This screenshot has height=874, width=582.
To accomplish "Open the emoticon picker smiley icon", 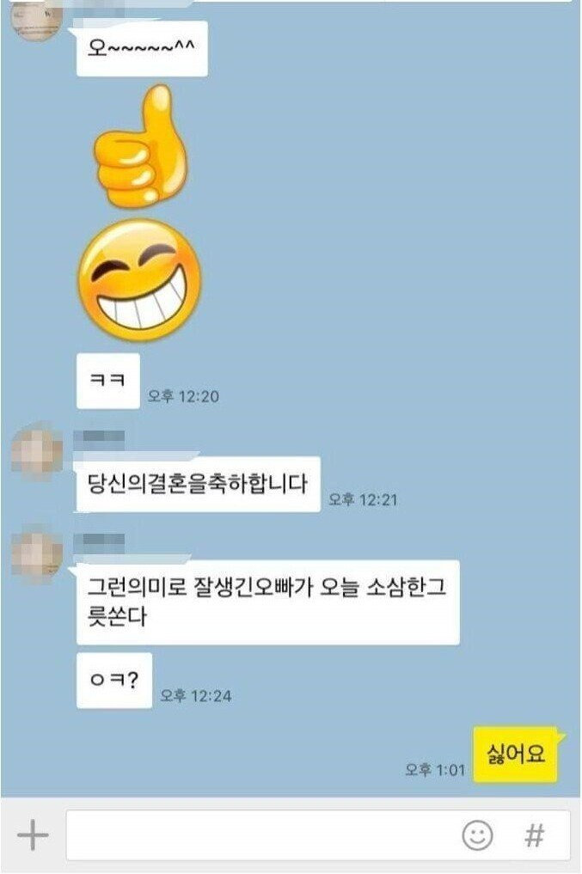I will click(478, 835).
